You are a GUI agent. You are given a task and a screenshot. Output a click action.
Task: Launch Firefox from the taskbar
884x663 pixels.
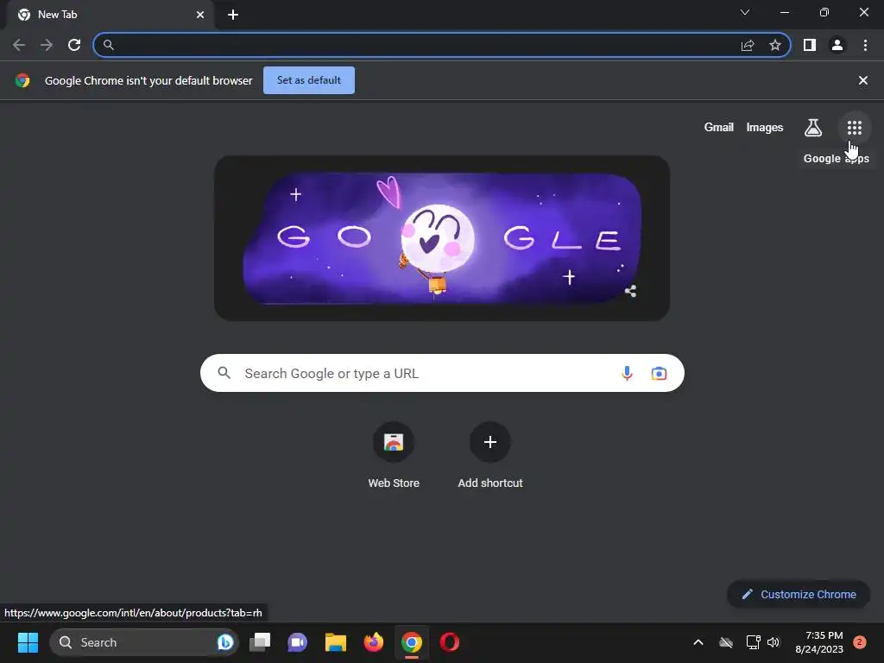point(373,642)
